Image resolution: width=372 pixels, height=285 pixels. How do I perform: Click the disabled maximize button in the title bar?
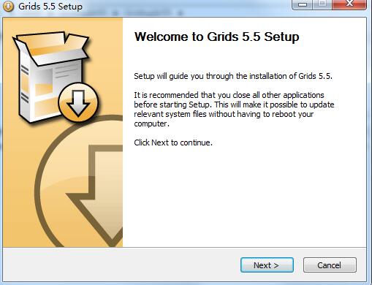coord(322,4)
